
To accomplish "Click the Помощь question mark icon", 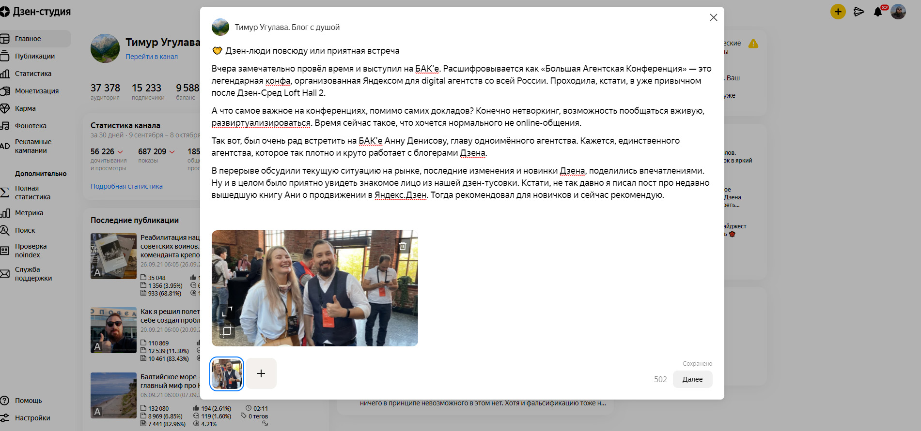I will (x=5, y=401).
